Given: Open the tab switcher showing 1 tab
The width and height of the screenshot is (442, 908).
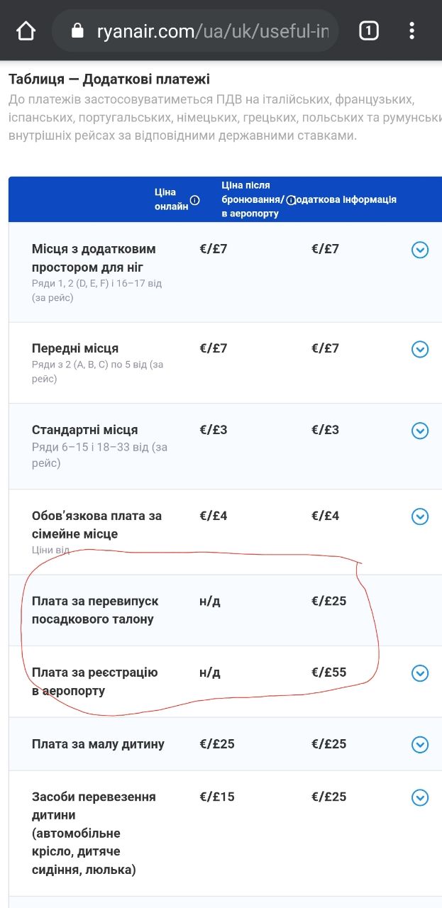Looking at the screenshot, I should tap(368, 31).
